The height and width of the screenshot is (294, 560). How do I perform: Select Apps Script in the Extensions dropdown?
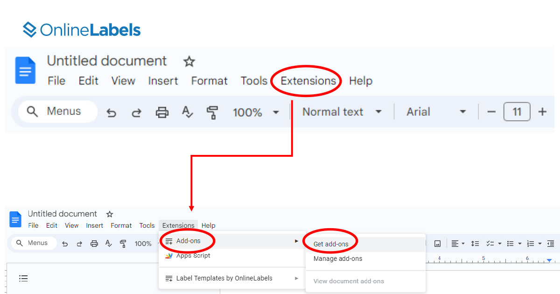click(232, 256)
